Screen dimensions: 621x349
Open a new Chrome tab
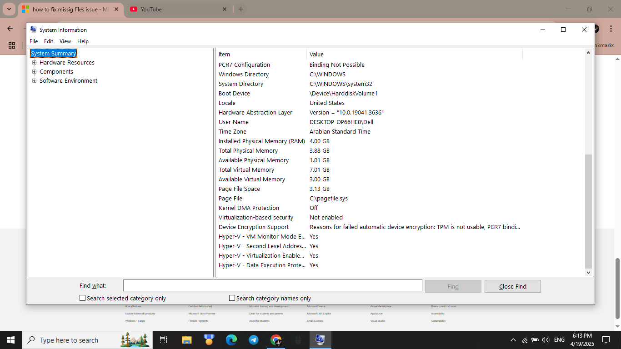pos(240,9)
